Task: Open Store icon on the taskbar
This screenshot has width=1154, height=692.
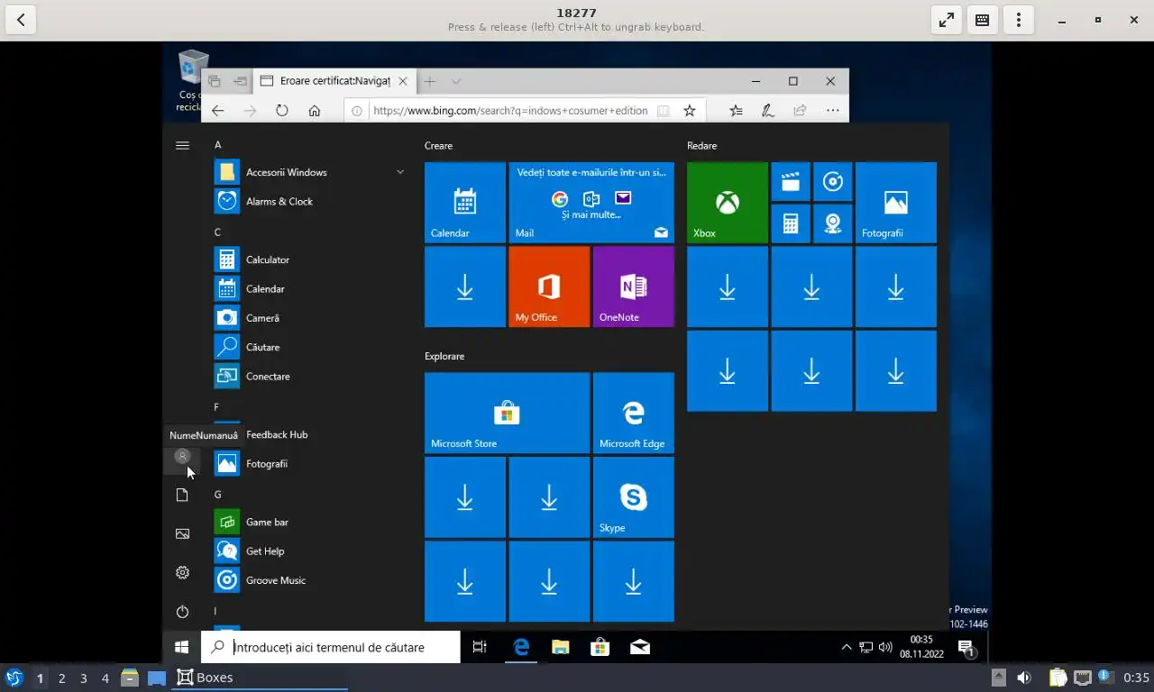Action: coord(600,647)
